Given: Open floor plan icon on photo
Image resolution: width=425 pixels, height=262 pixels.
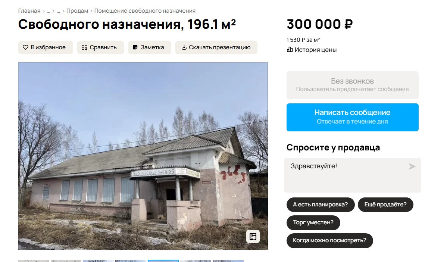Looking at the screenshot, I should coord(253,237).
